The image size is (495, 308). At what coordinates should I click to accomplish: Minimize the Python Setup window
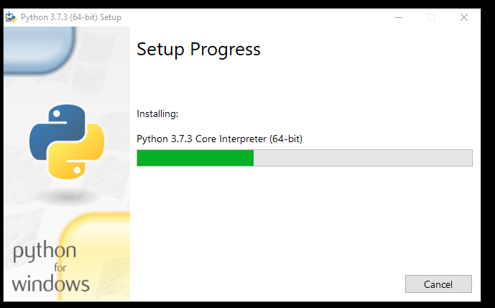(399, 17)
